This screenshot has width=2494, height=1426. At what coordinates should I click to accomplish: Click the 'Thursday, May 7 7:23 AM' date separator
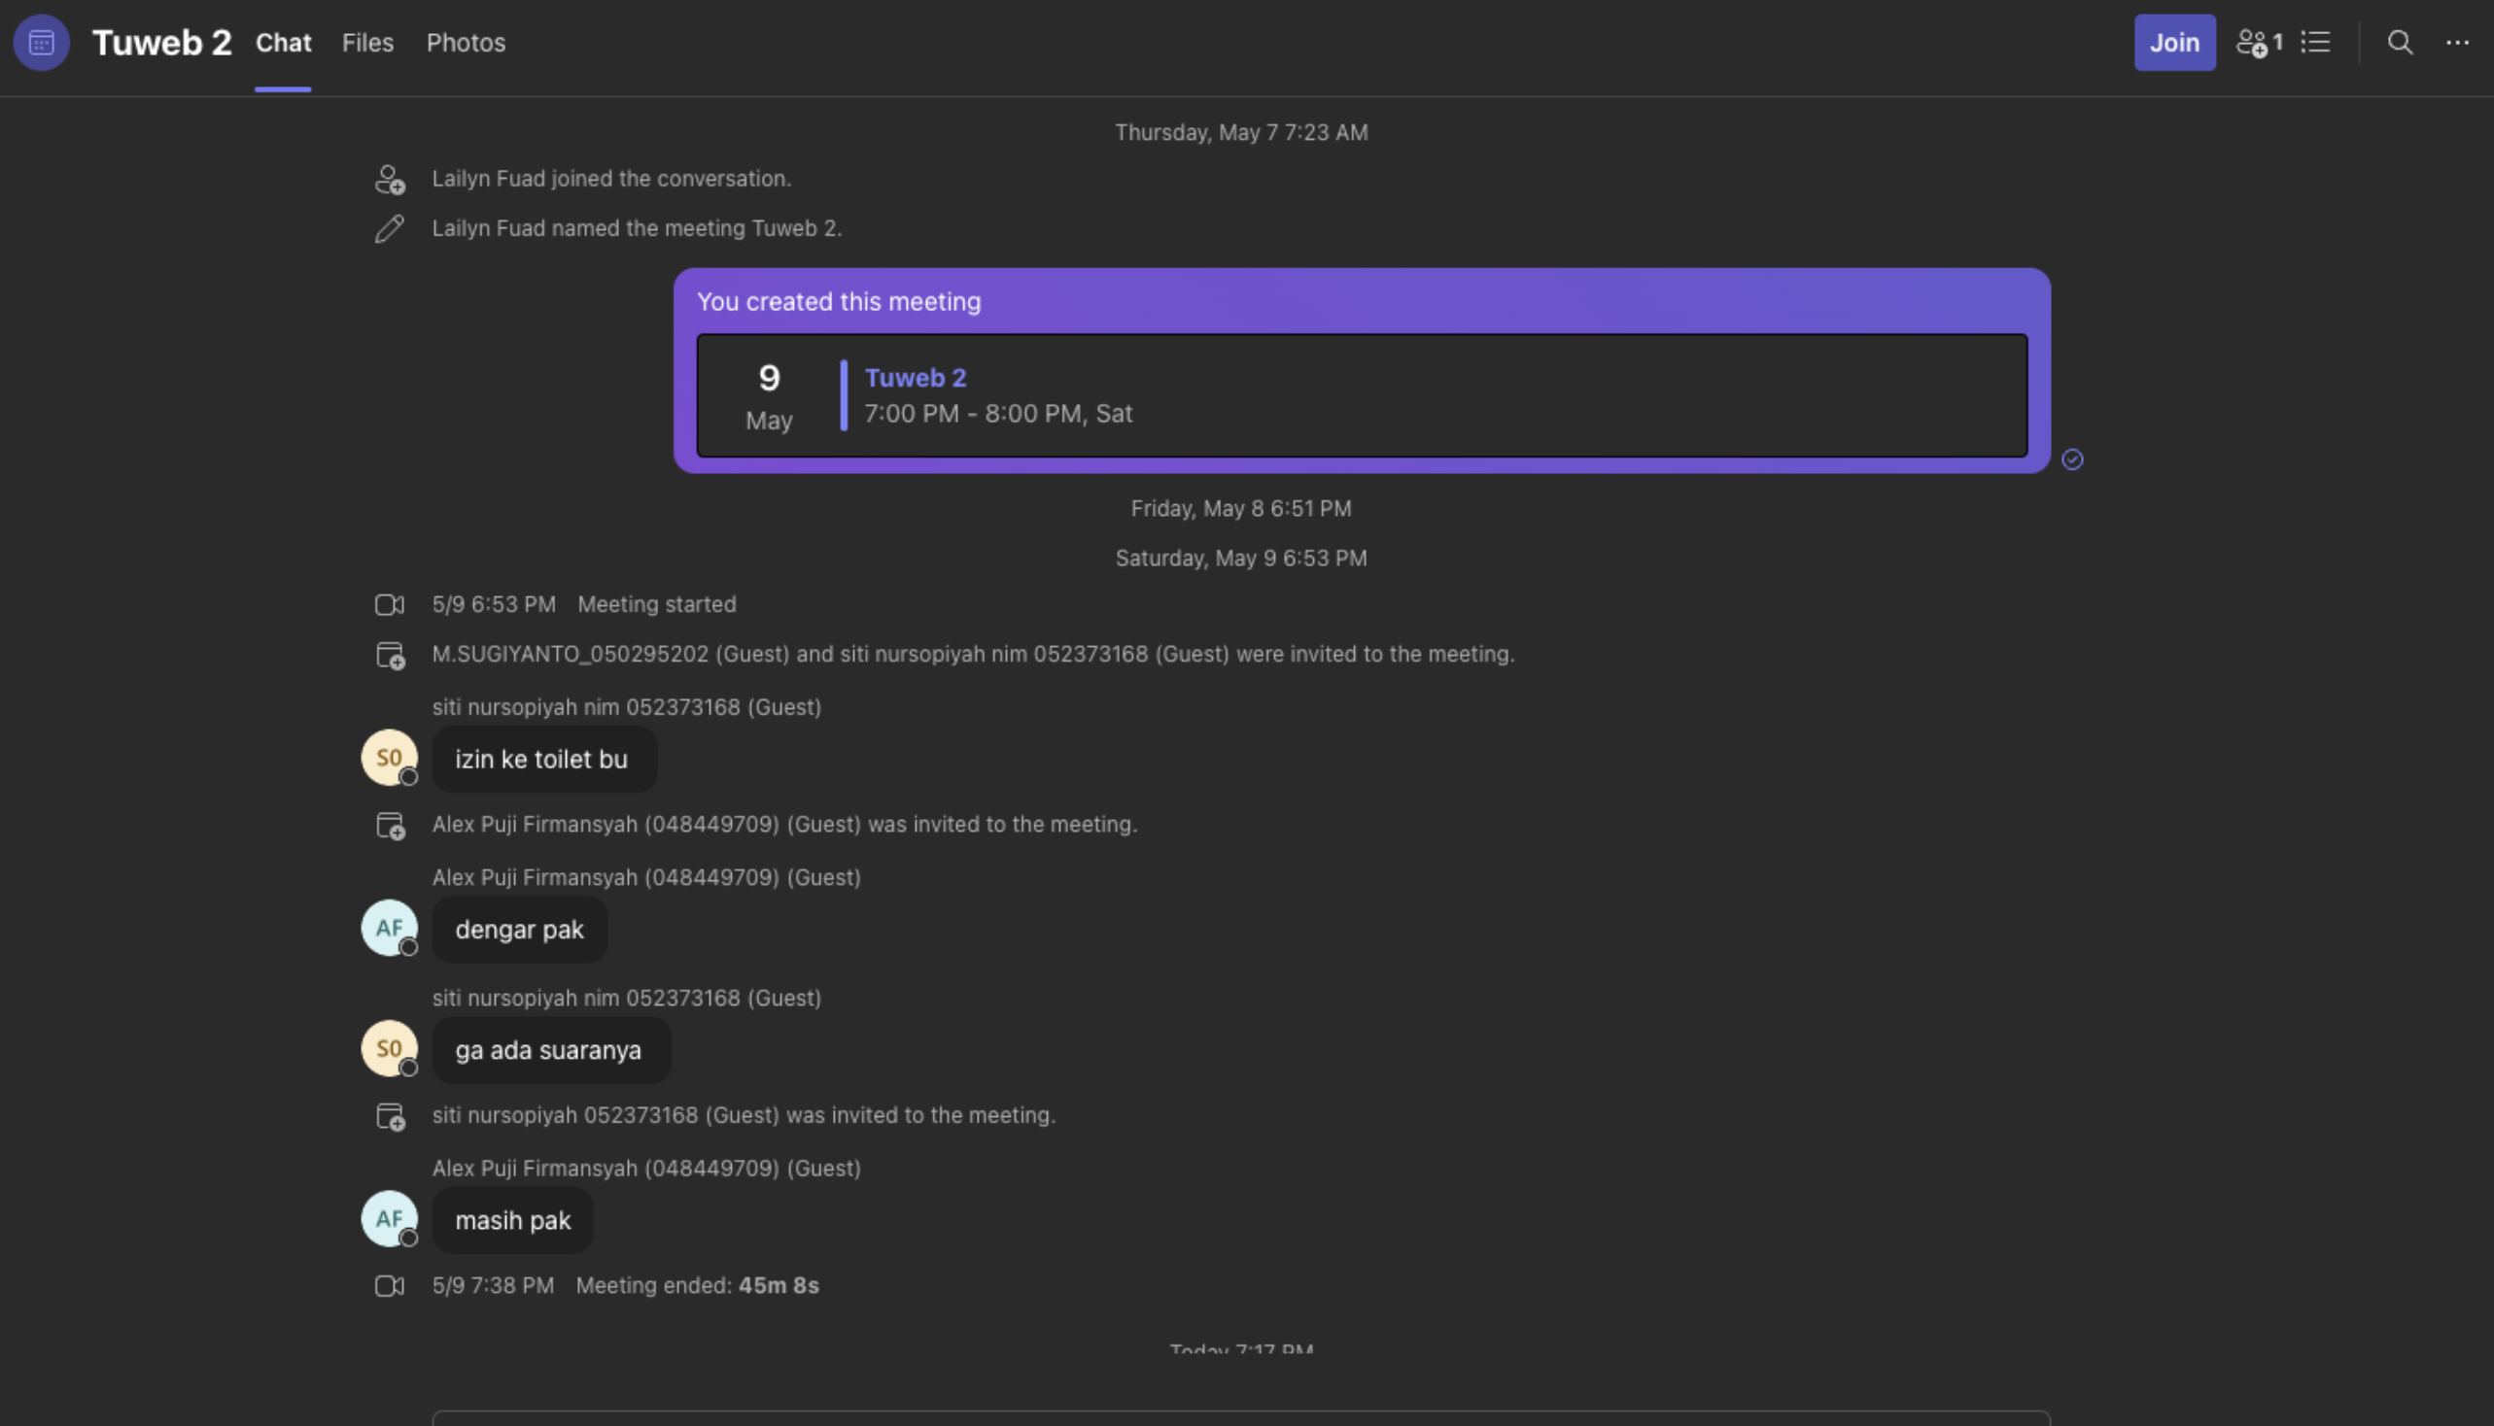[1240, 132]
